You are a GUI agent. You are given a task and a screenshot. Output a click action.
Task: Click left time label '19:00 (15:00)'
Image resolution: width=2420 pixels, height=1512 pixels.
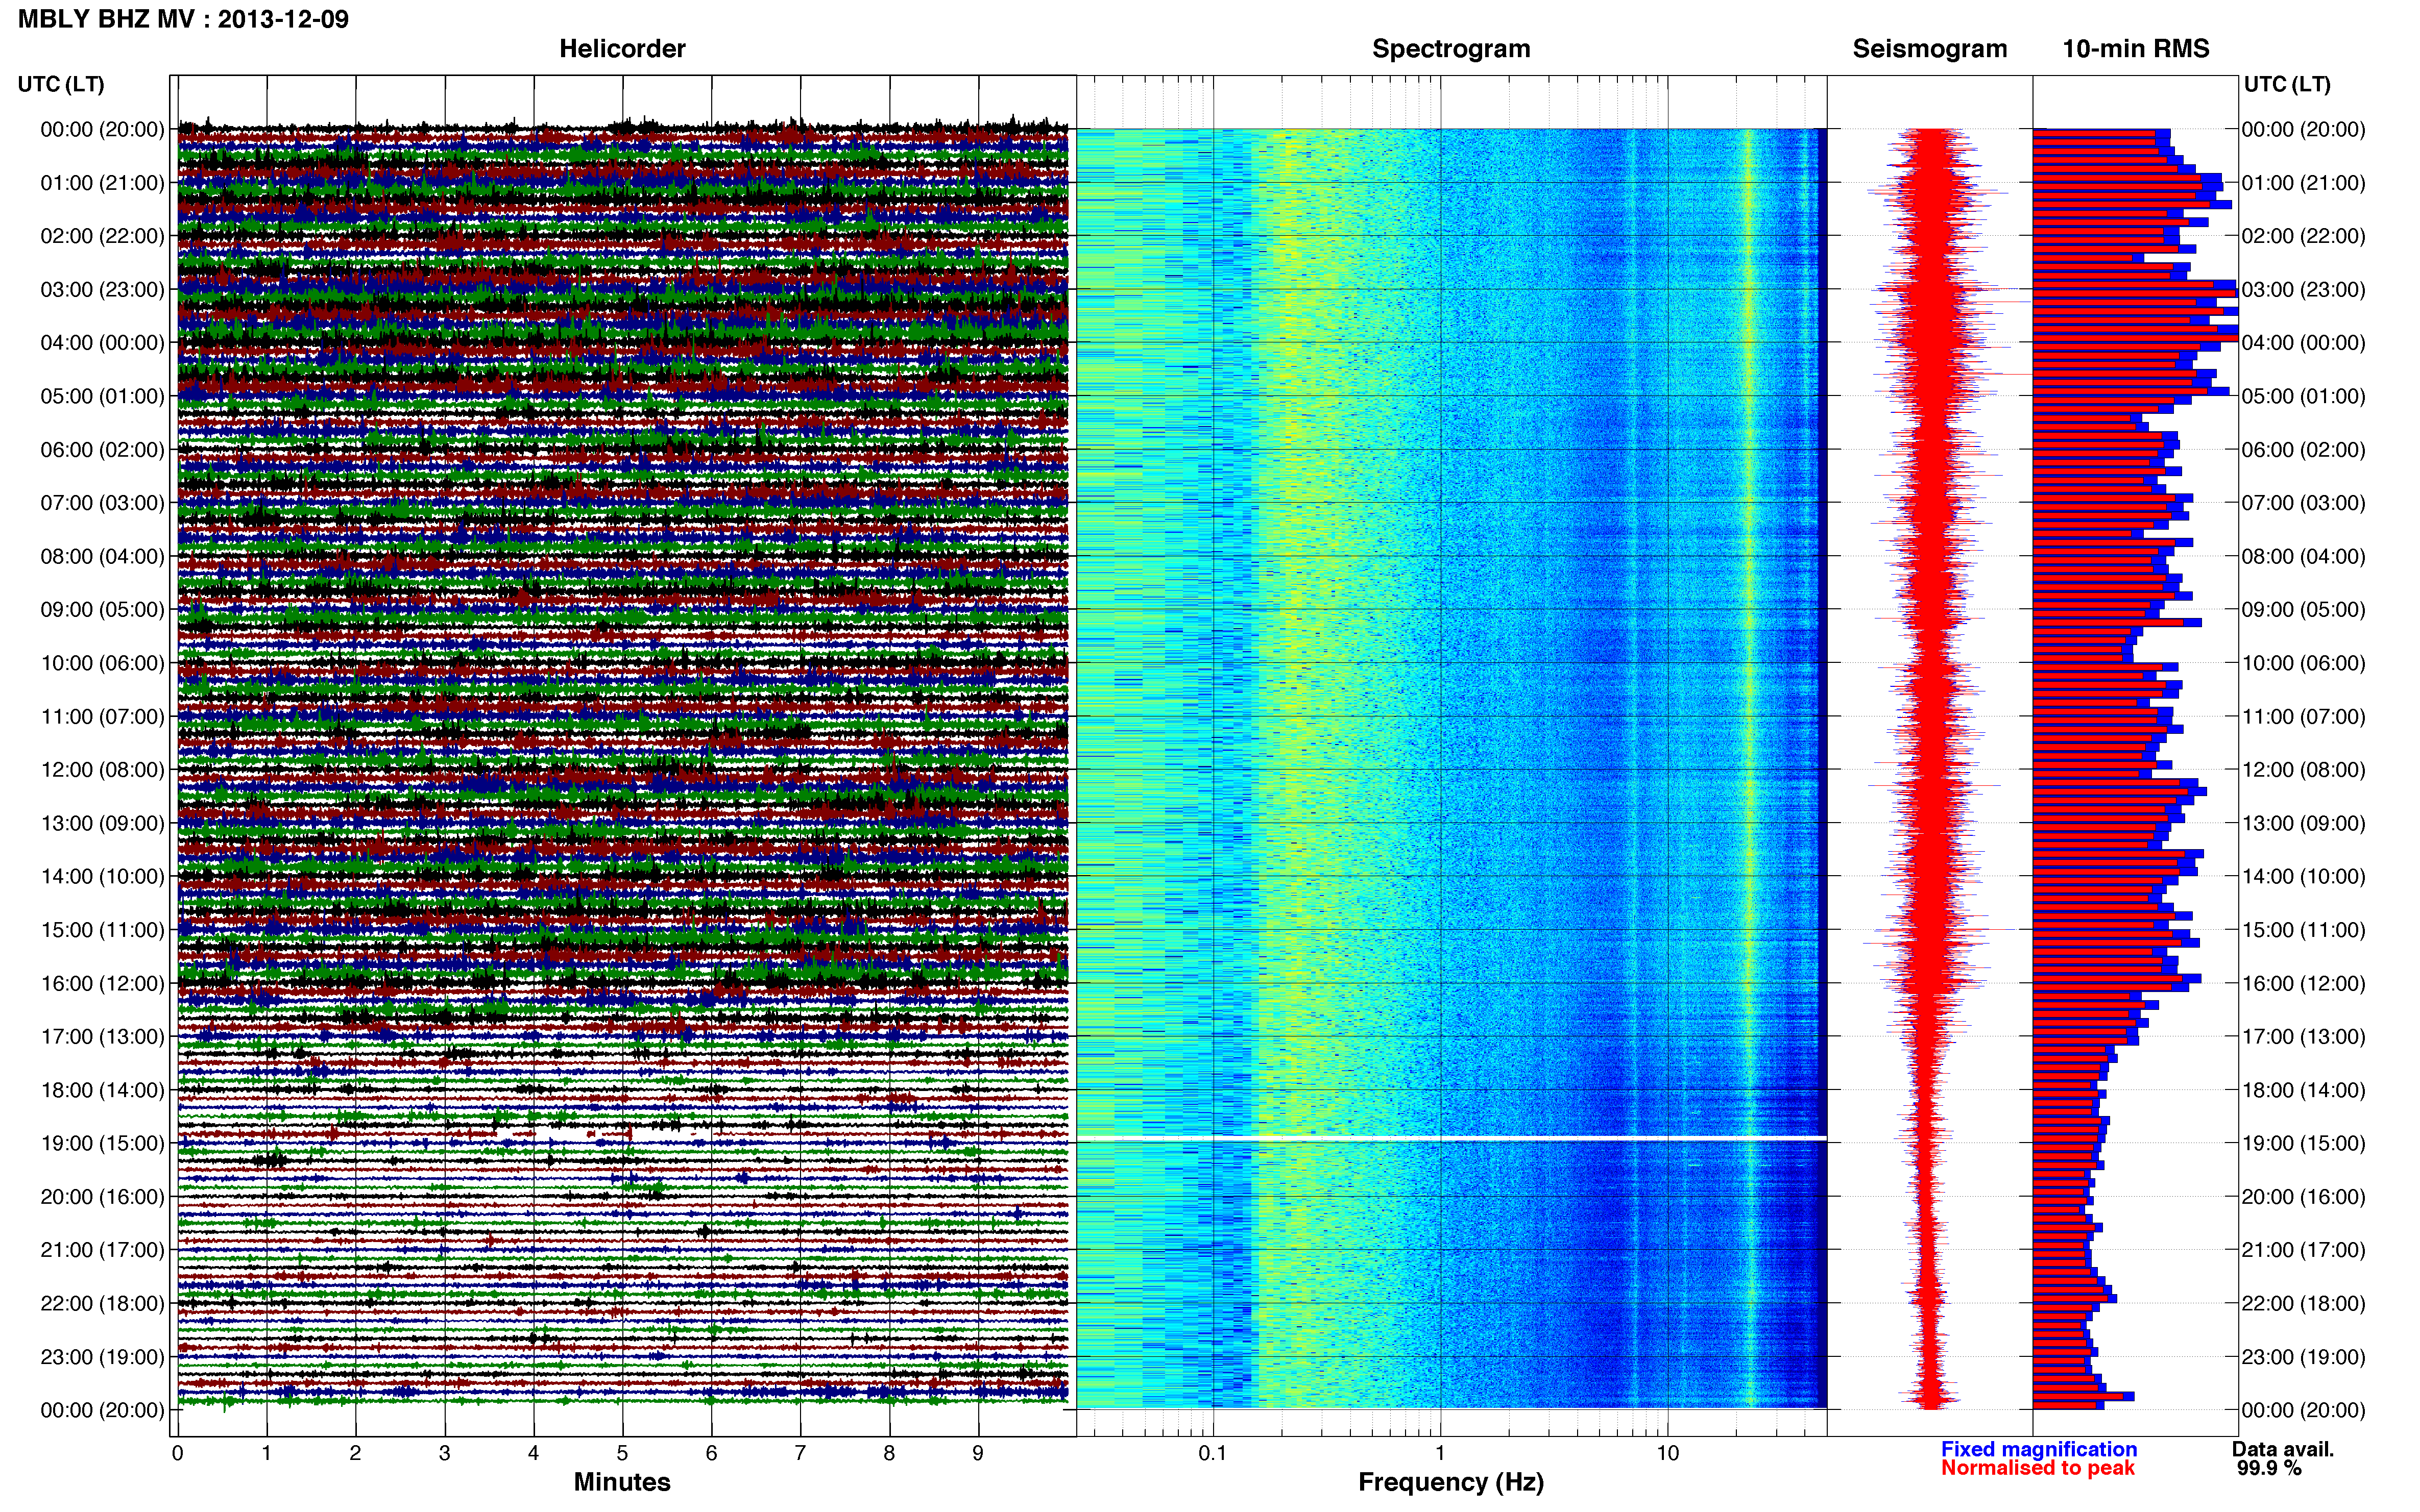pyautogui.click(x=102, y=1143)
